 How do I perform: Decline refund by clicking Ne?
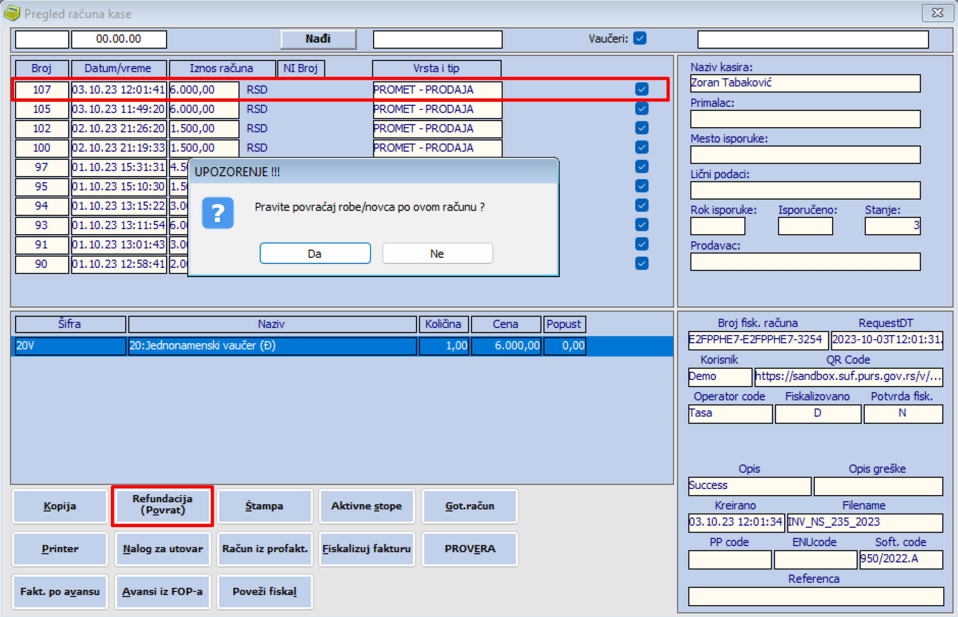437,253
